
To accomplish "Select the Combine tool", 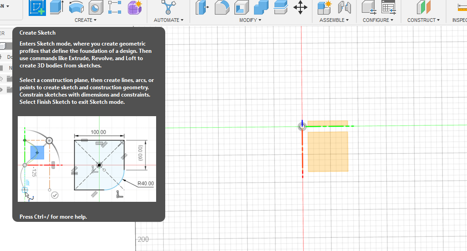I will (261, 7).
